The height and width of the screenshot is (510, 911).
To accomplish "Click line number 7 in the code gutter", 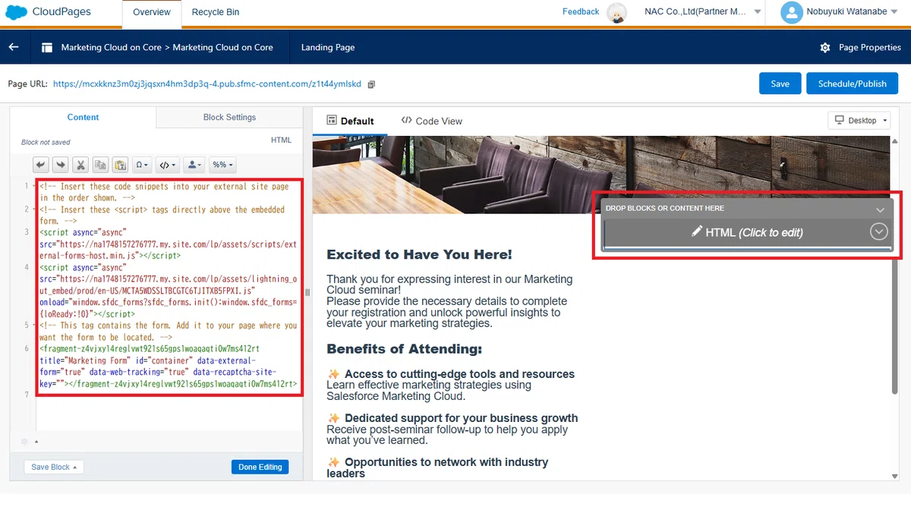I will coord(27,395).
